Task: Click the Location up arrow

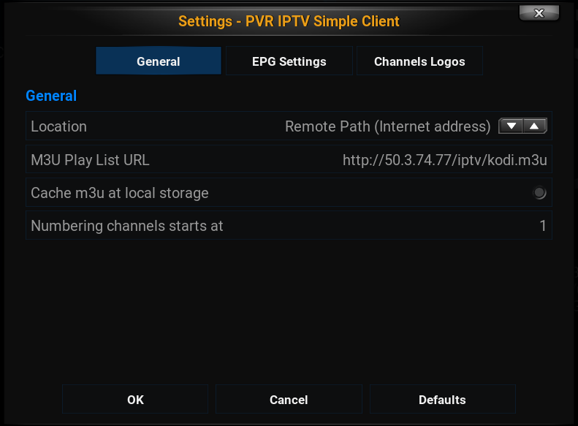Action: pyautogui.click(x=534, y=126)
